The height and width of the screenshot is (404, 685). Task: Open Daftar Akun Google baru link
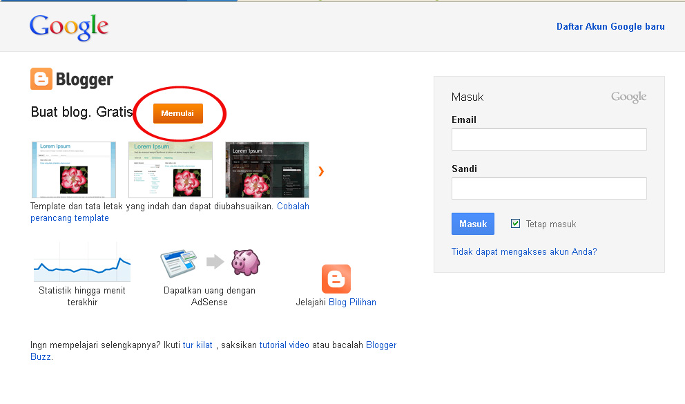[610, 27]
